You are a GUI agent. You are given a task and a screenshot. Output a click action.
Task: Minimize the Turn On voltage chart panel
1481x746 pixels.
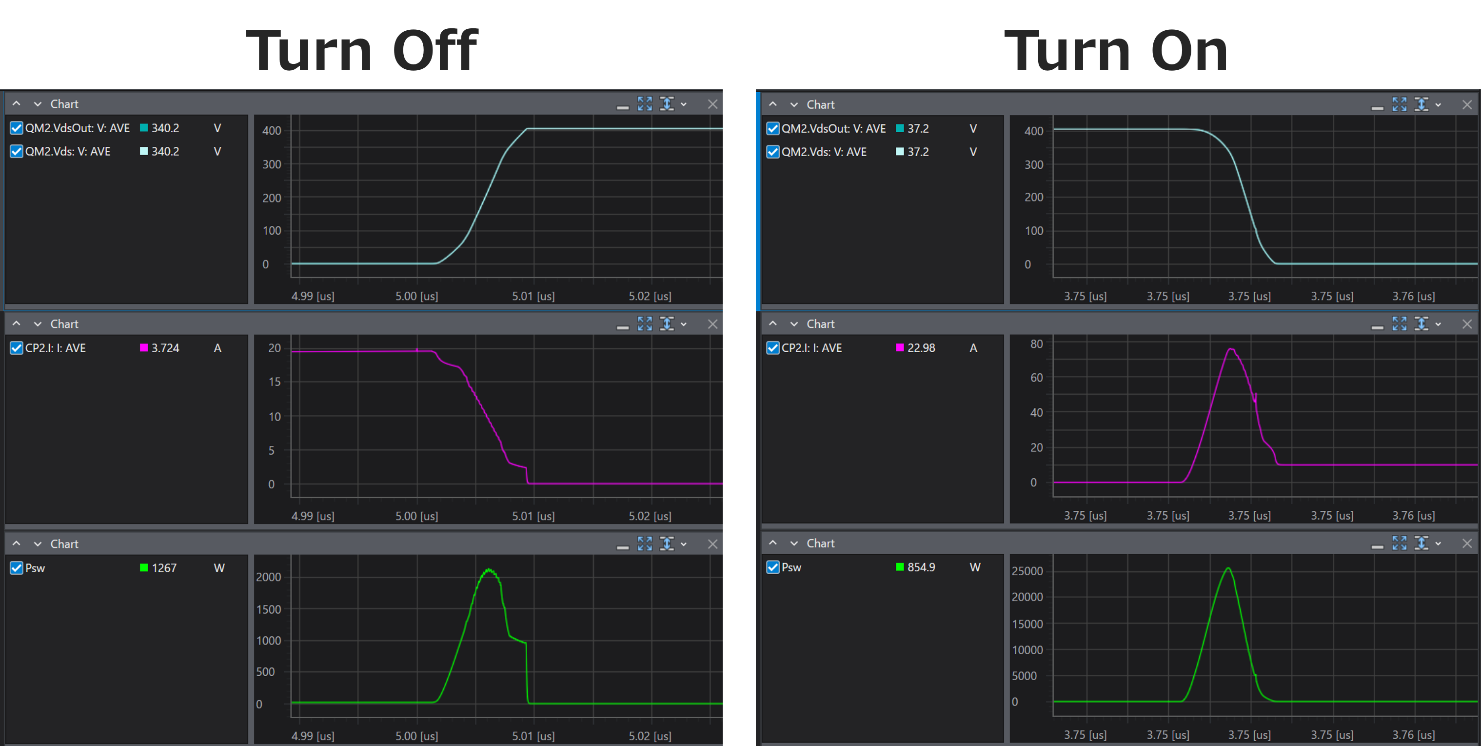(1378, 107)
